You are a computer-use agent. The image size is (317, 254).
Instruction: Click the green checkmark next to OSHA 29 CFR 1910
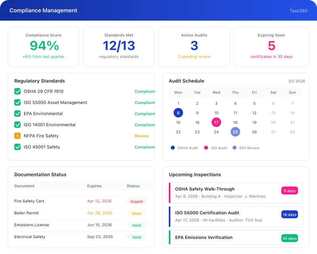click(x=17, y=91)
